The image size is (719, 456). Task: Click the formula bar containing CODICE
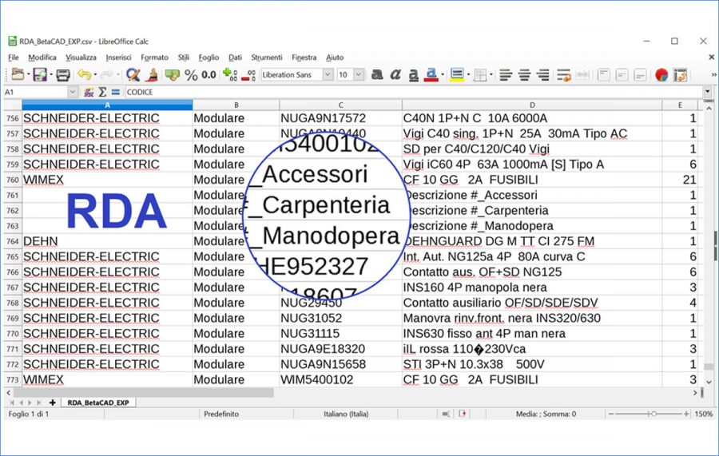coord(414,92)
